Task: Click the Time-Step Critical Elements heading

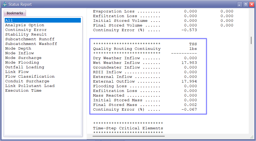Action: coord(128,128)
